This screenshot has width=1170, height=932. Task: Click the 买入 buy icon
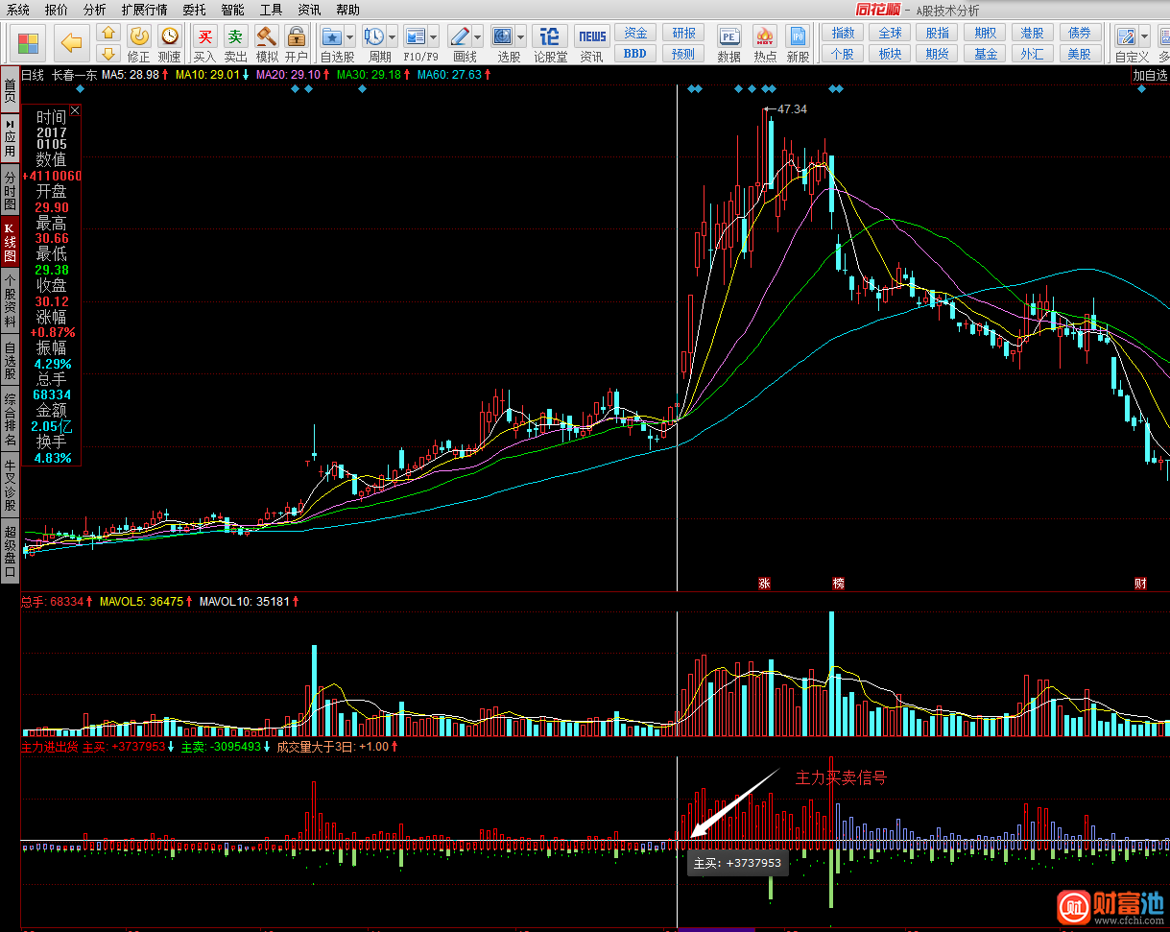pyautogui.click(x=204, y=36)
